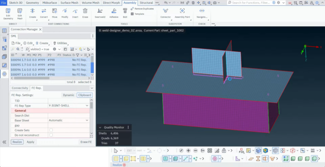Click the Erase connections trash icon
The height and width of the screenshot is (167, 325).
[x=85, y=14]
